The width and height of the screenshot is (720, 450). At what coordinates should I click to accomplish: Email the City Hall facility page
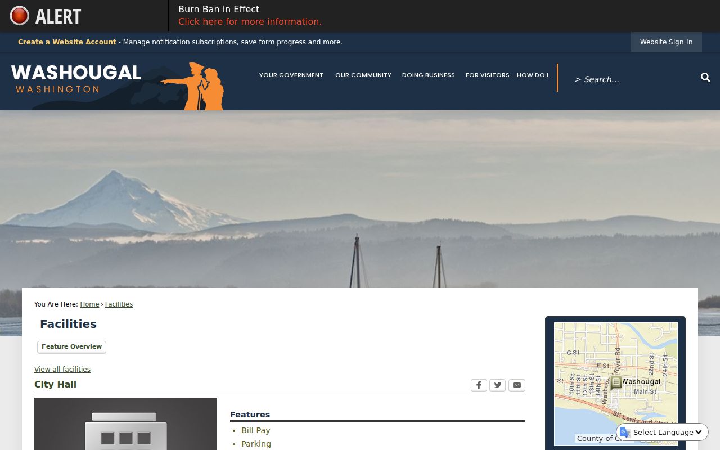point(517,385)
